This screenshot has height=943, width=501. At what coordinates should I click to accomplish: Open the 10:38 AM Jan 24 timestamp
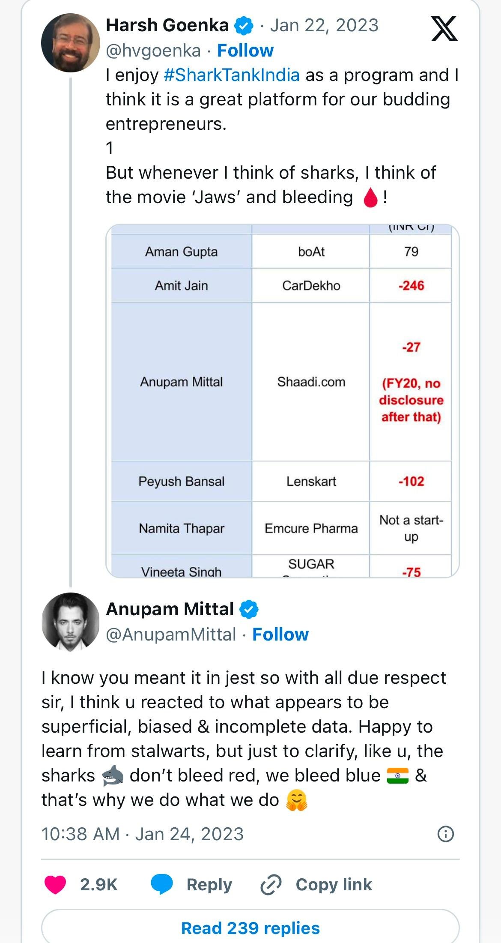coord(143,834)
